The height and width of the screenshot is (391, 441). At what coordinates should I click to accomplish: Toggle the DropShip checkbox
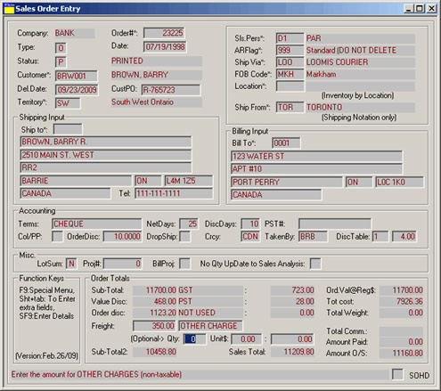tap(185, 237)
